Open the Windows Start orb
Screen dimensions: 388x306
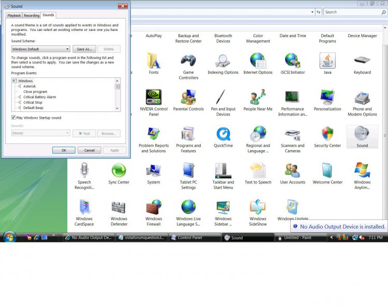[10, 237]
